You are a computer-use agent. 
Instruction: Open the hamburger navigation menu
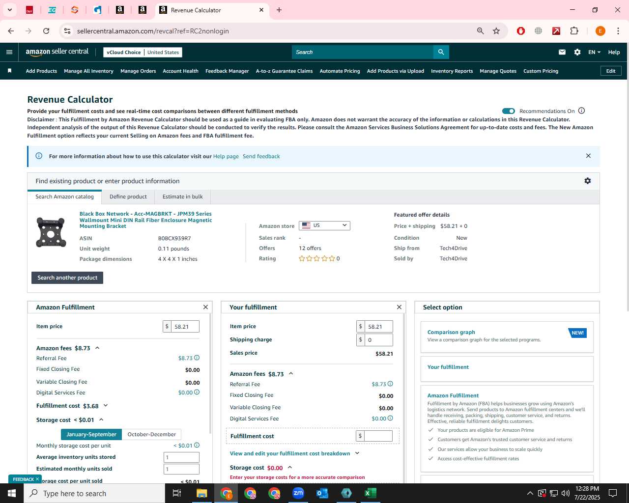pos(9,52)
